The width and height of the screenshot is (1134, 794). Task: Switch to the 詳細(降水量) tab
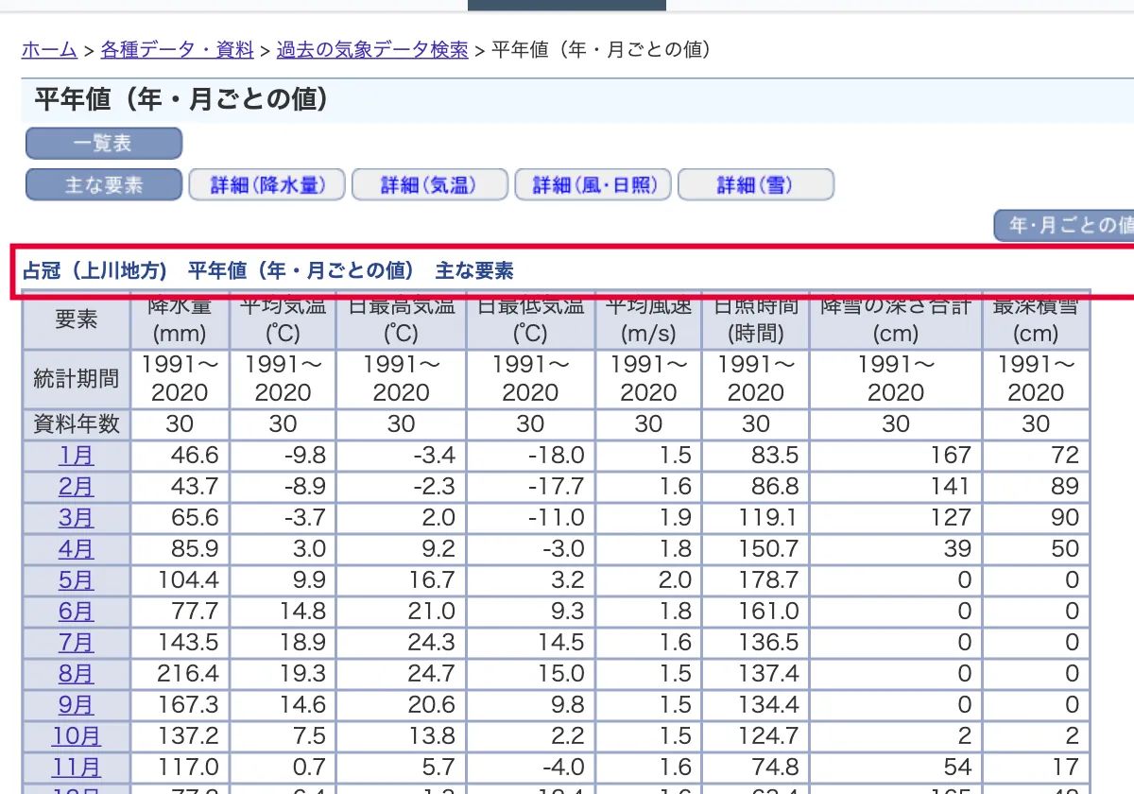[x=266, y=185]
